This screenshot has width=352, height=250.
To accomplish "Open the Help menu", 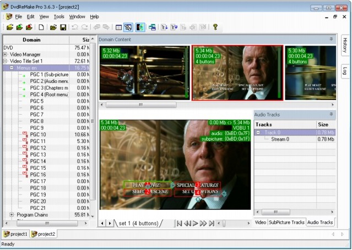I will tap(94, 16).
